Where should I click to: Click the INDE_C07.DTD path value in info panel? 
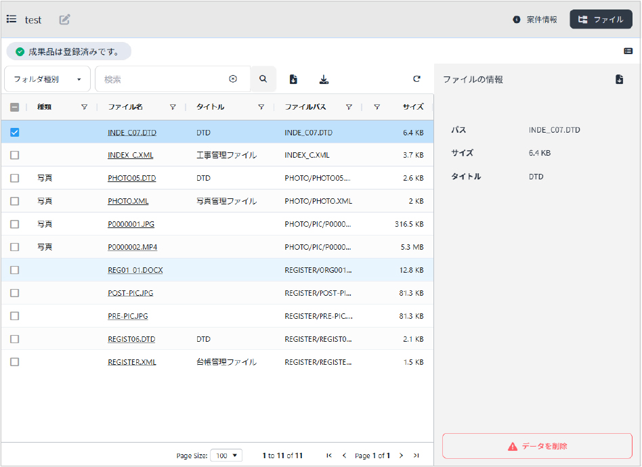[x=555, y=130]
